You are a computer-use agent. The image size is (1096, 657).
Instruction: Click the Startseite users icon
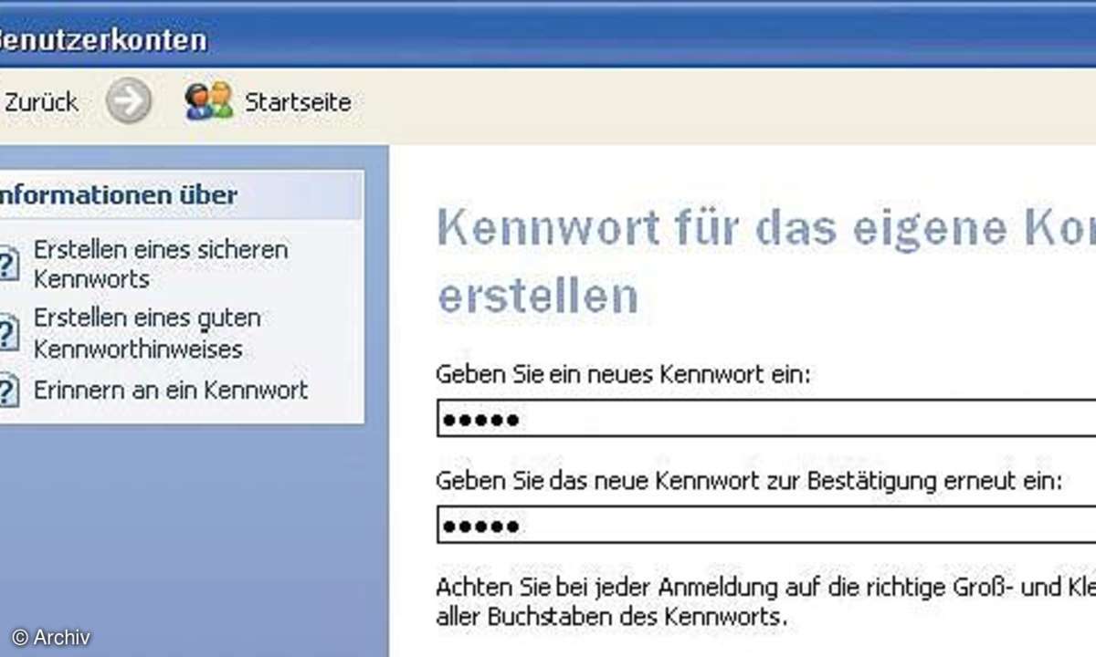click(209, 102)
